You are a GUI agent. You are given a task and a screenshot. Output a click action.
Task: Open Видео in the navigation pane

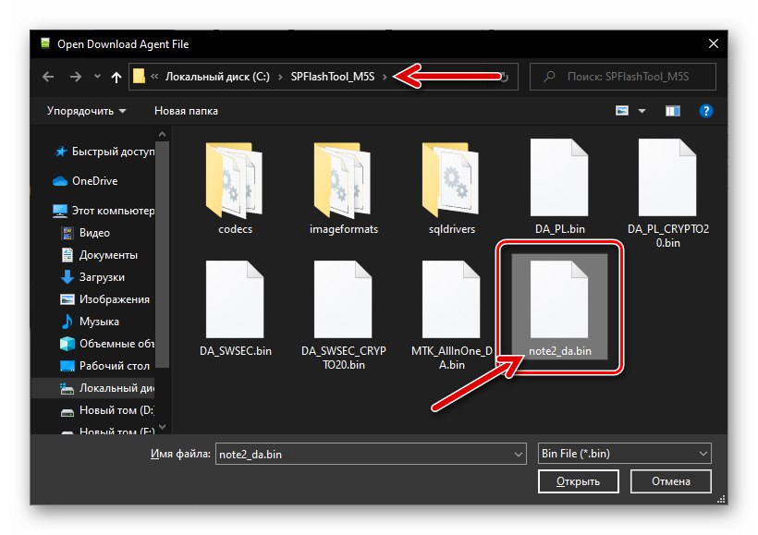pos(85,233)
